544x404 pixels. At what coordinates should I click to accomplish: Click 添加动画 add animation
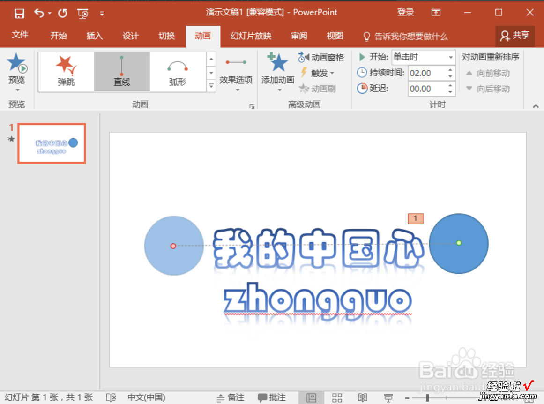tap(278, 72)
